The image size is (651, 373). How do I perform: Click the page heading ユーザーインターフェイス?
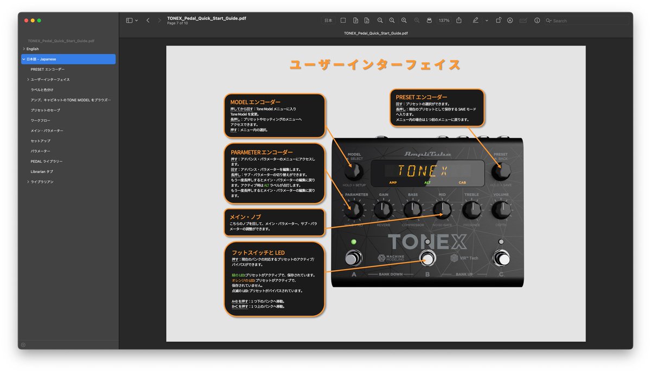pos(375,66)
